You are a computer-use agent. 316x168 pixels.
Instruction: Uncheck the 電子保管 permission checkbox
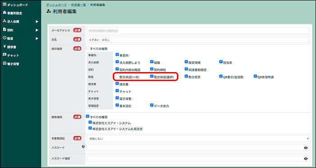(x=117, y=98)
